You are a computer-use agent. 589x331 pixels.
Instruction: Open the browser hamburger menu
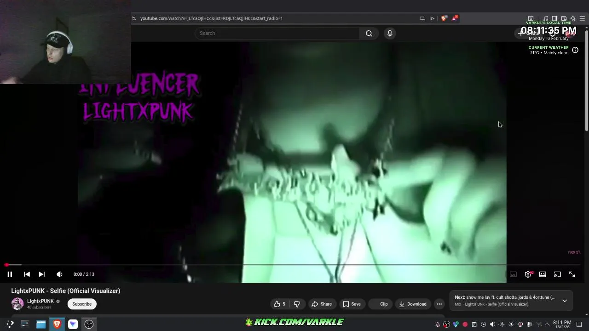tap(582, 18)
